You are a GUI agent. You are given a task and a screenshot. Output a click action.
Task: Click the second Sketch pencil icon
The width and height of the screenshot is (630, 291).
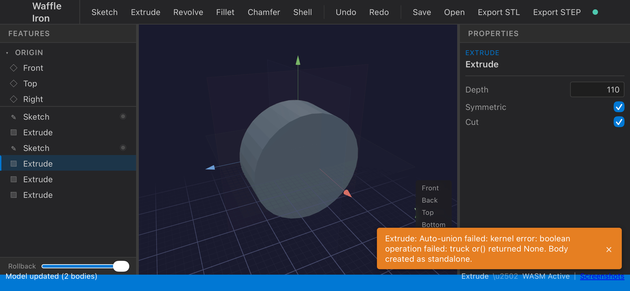click(14, 148)
